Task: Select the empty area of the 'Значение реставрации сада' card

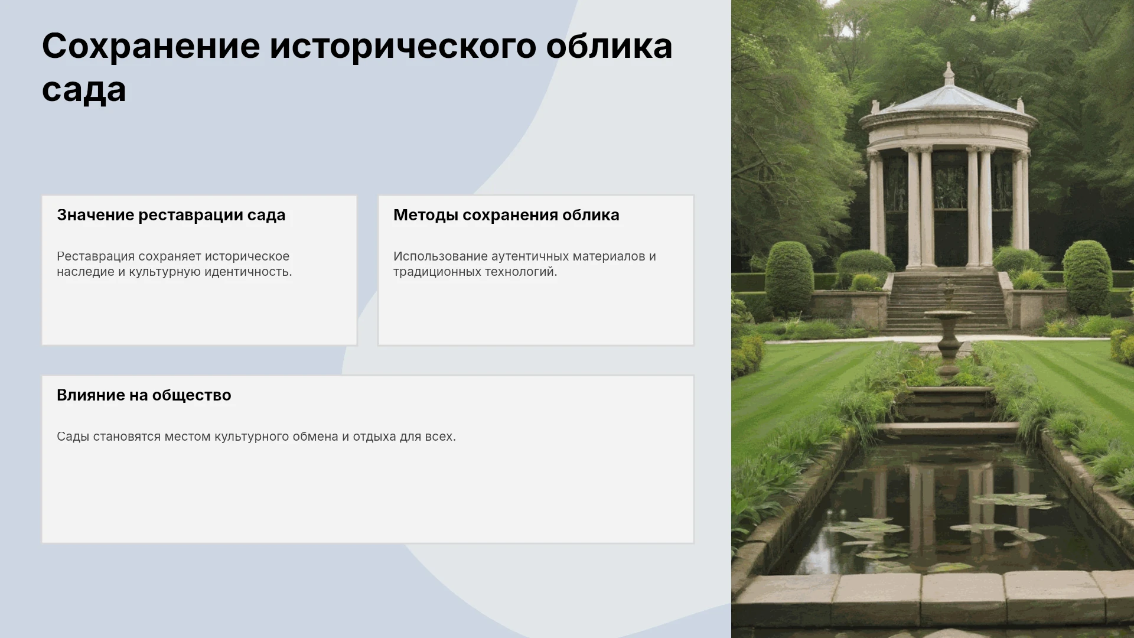Action: point(199,313)
